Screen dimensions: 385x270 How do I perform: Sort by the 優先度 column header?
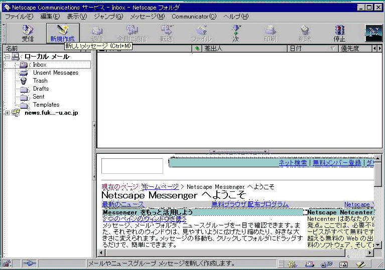point(355,49)
